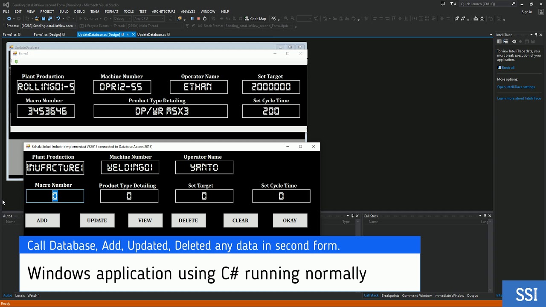Viewport: 546px width, 307px height.
Task: Click Learn more about IntelliTrace link
Action: coord(519,98)
